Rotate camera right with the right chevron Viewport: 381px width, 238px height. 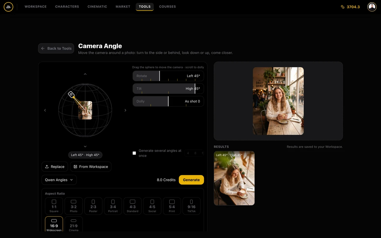coord(125,110)
